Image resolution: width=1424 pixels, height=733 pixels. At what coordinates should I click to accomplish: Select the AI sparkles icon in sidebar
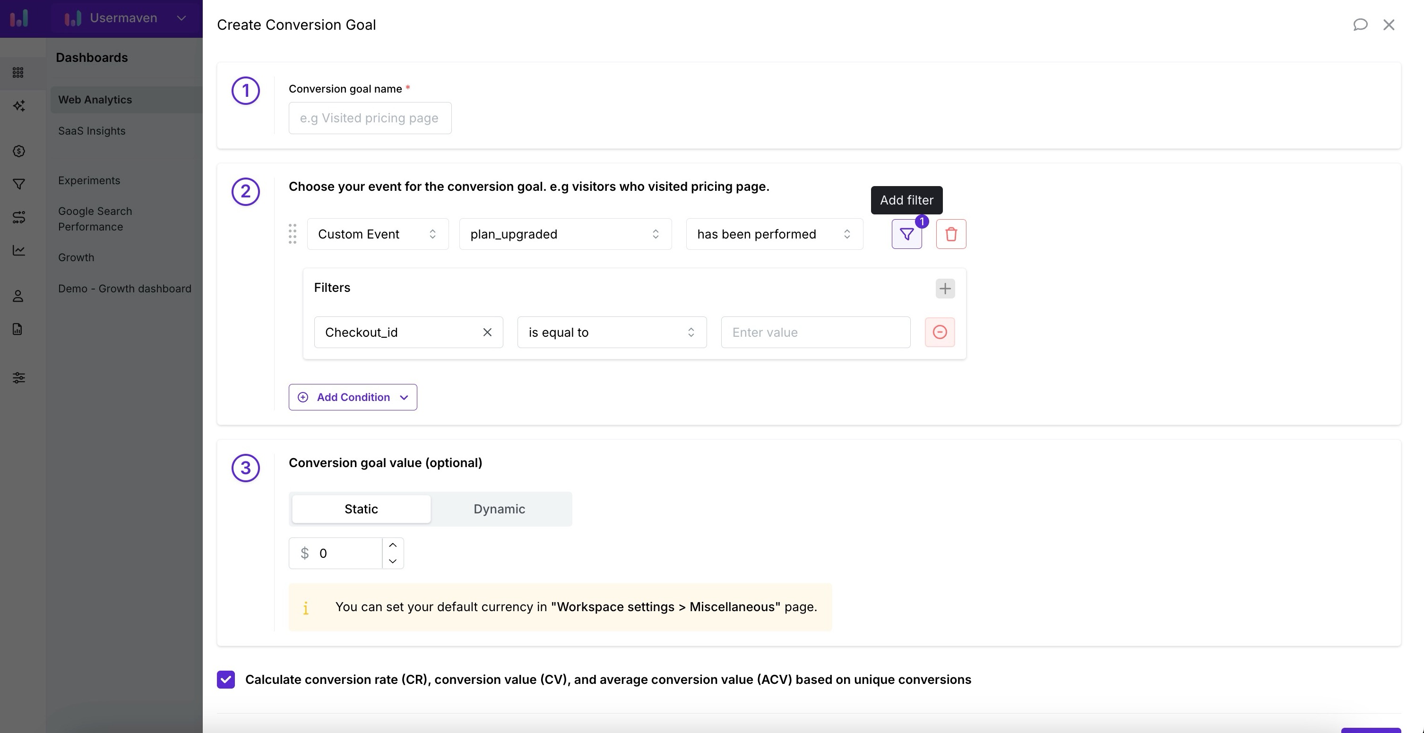point(18,105)
